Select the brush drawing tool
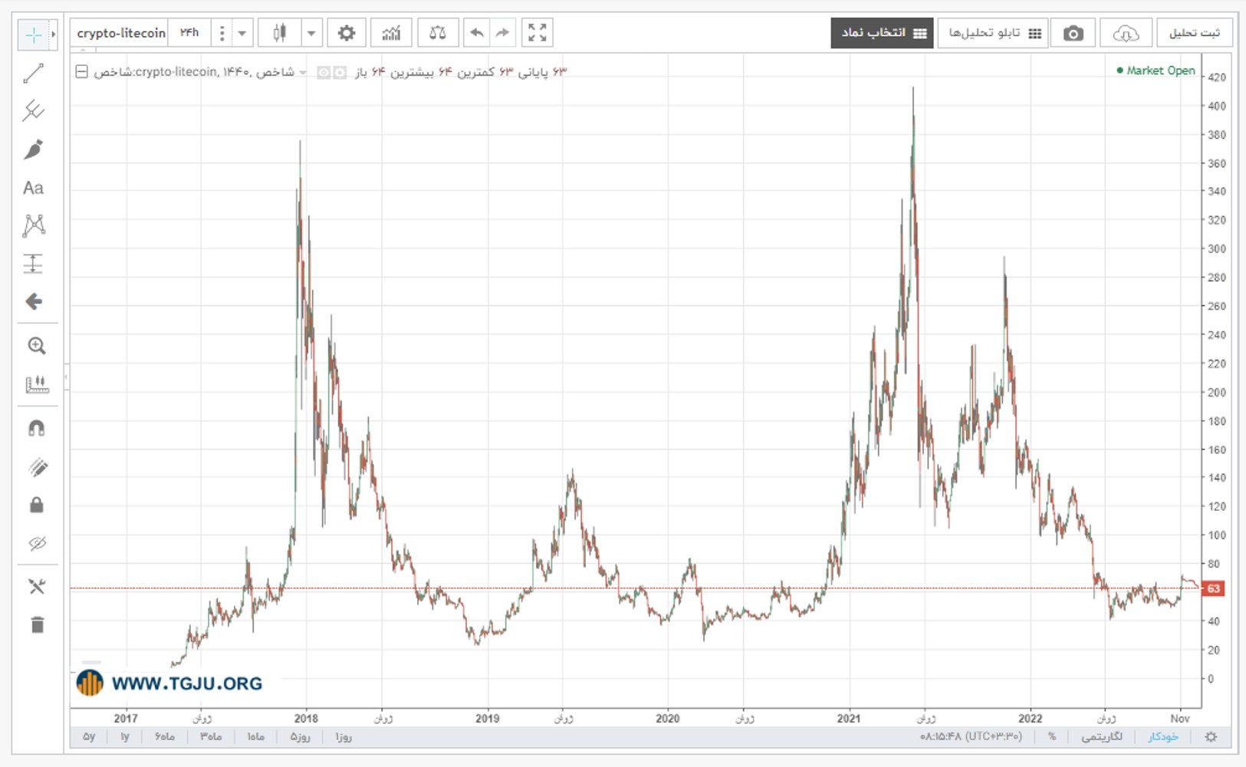1246x767 pixels. [x=33, y=150]
